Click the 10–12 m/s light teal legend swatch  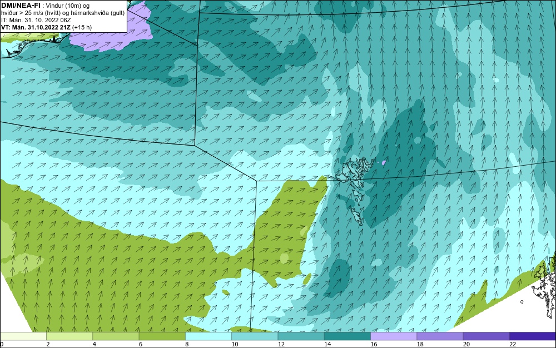pyautogui.click(x=255, y=336)
